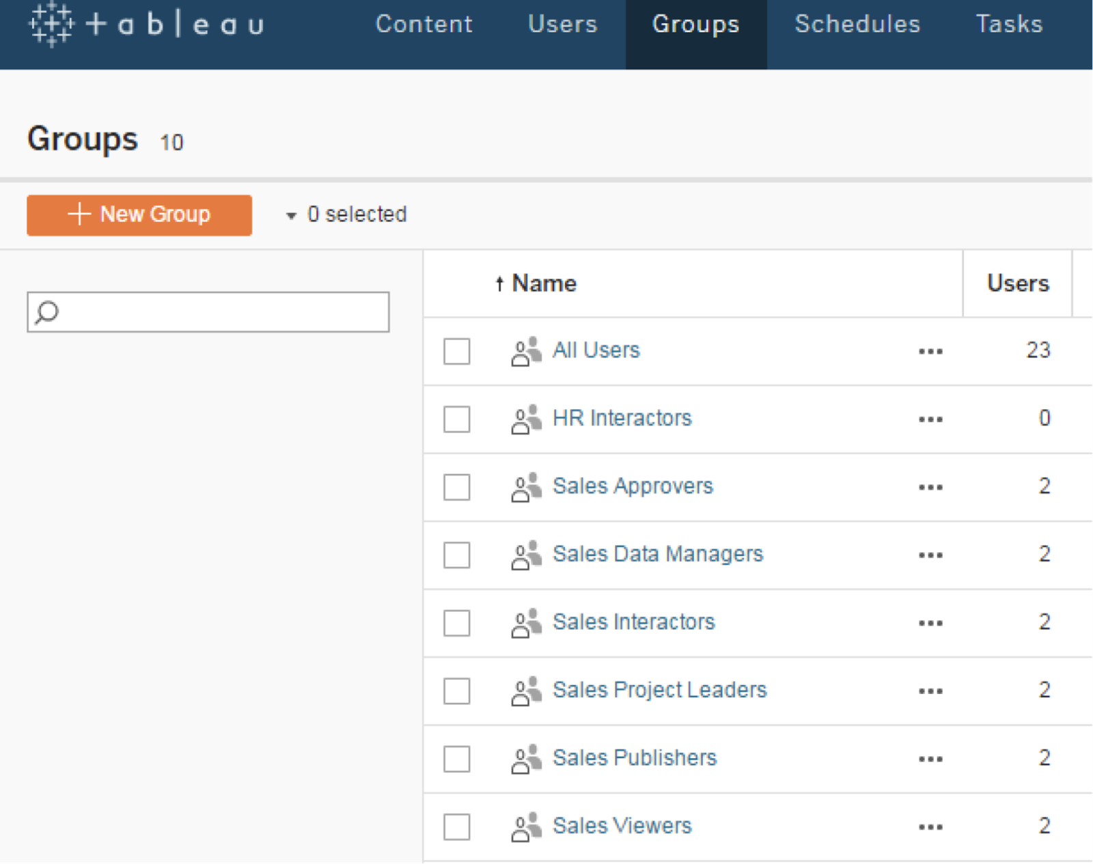Go to the Content tab

424,25
